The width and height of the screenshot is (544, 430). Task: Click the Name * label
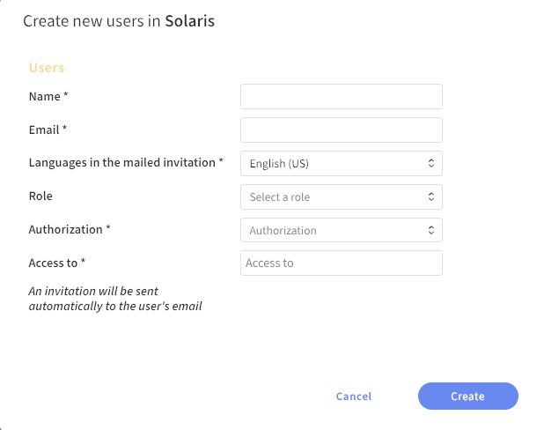coord(48,96)
